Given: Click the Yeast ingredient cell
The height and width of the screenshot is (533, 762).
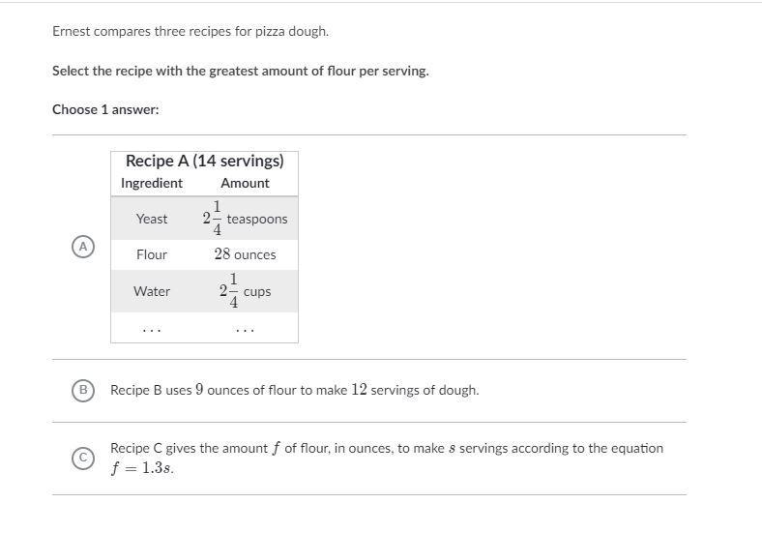Looking at the screenshot, I should click(152, 219).
